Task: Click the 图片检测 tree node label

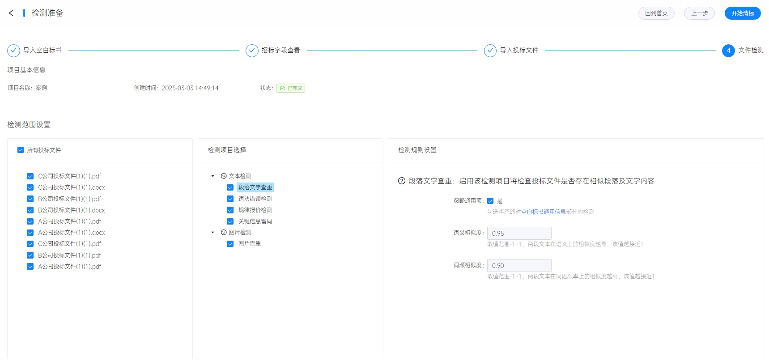Action: (240, 232)
